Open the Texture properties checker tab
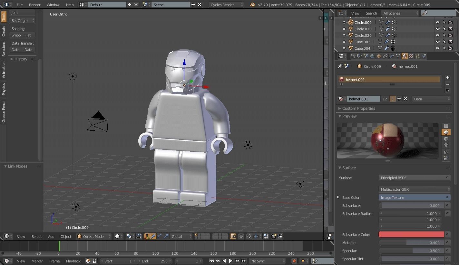This screenshot has width=459, height=265. [x=411, y=56]
